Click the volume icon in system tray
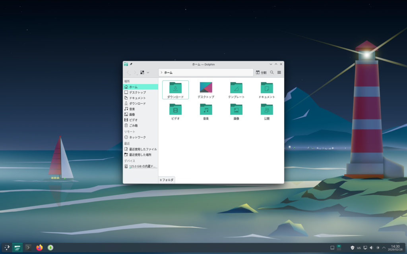407x254 pixels. coord(371,248)
